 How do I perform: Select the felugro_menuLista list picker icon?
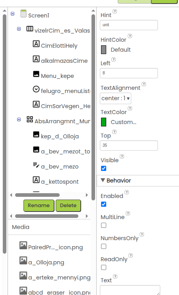click(x=36, y=89)
